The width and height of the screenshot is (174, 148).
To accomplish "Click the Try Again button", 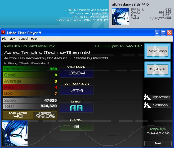I will click(158, 69).
